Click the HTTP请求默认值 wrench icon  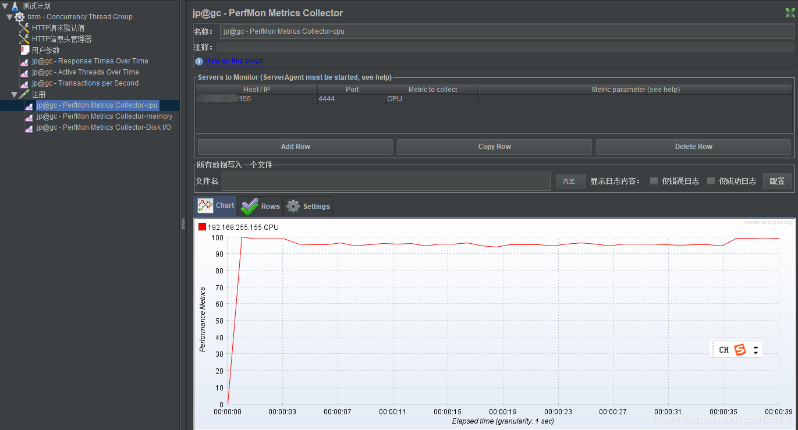point(24,28)
